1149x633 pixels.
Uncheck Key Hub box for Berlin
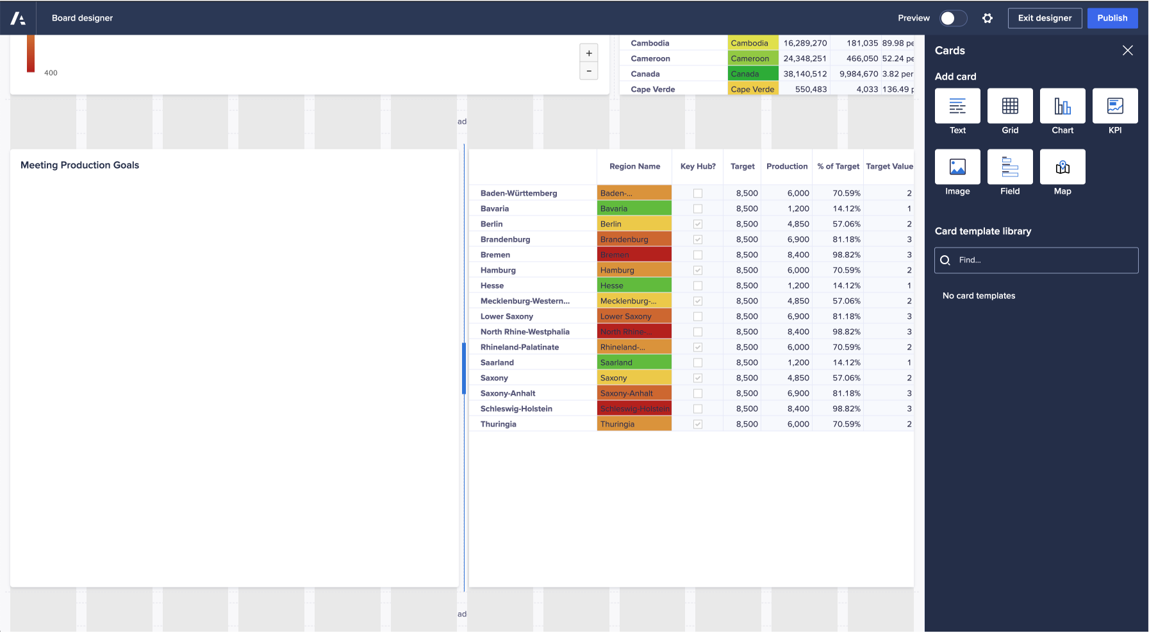(x=697, y=224)
